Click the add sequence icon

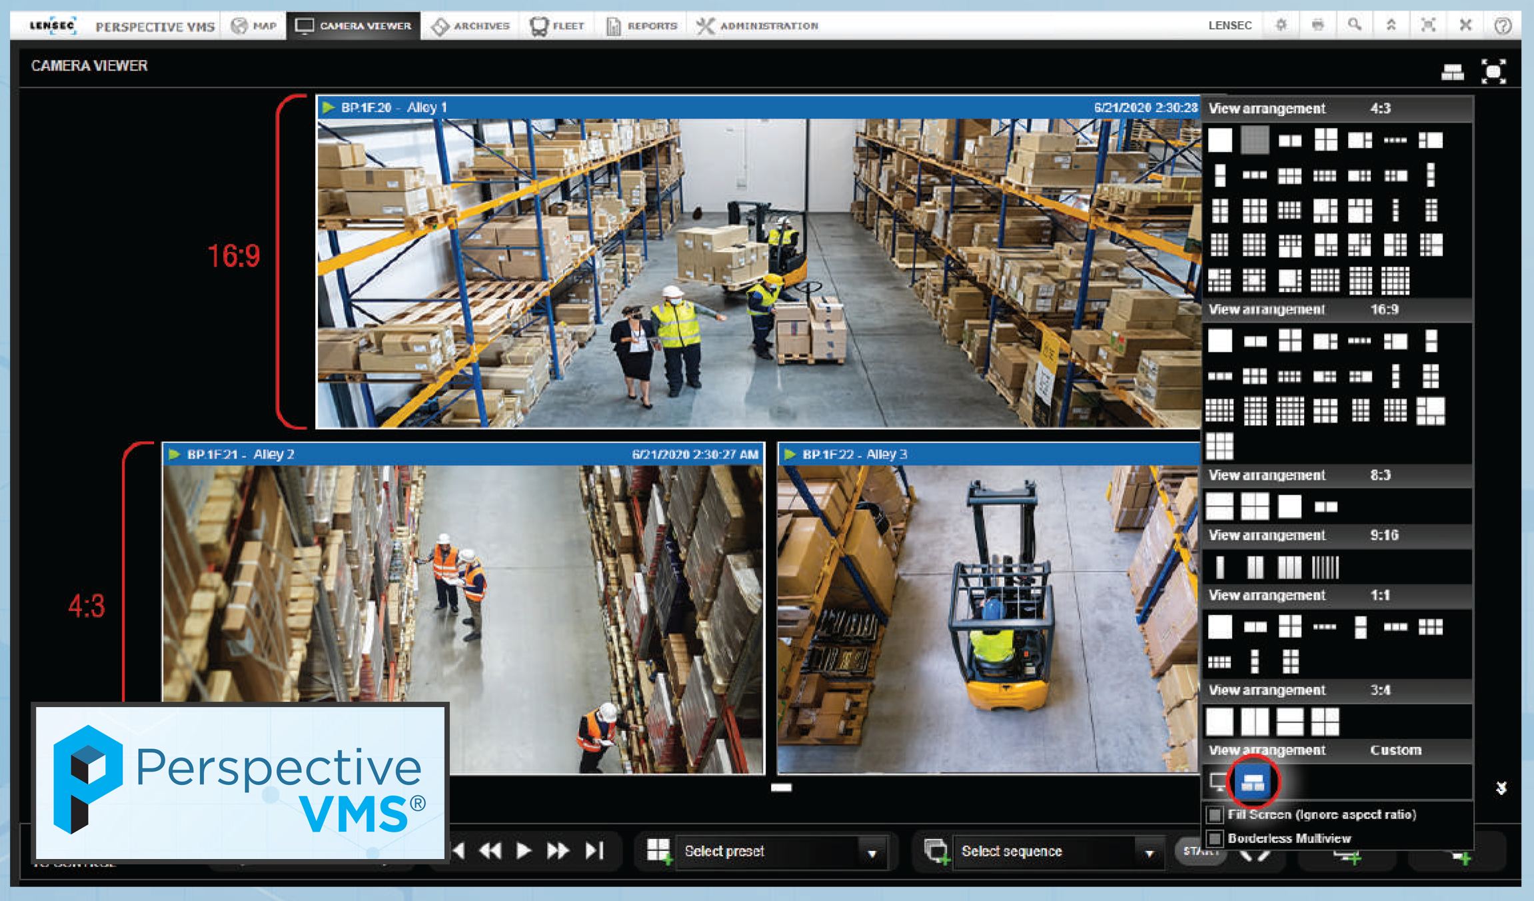(936, 851)
